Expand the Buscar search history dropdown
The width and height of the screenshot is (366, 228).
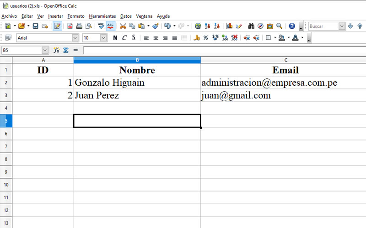tap(342, 26)
